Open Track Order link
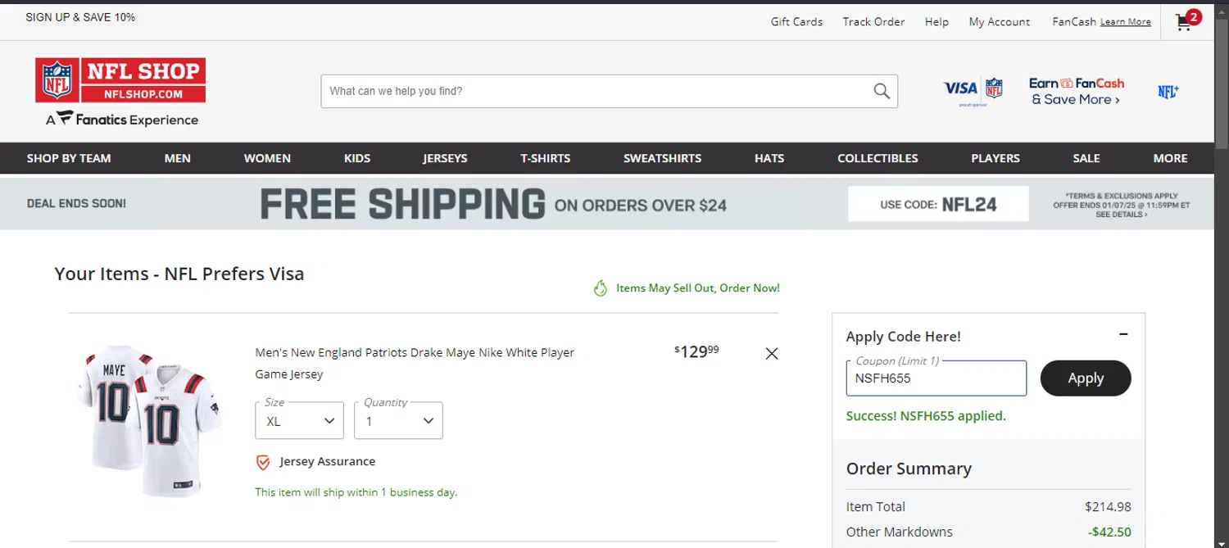 (873, 22)
